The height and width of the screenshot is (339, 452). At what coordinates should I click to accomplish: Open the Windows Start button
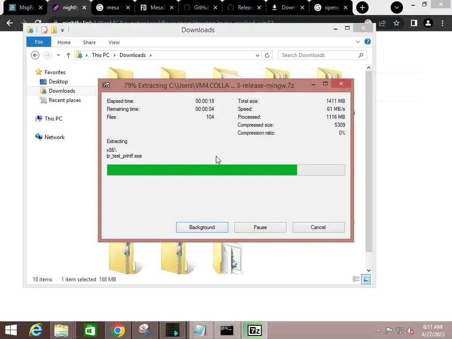pyautogui.click(x=11, y=330)
